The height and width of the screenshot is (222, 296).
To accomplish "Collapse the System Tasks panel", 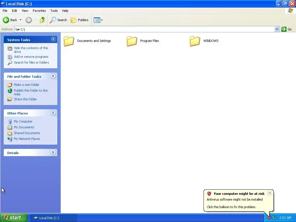I will (53, 39).
